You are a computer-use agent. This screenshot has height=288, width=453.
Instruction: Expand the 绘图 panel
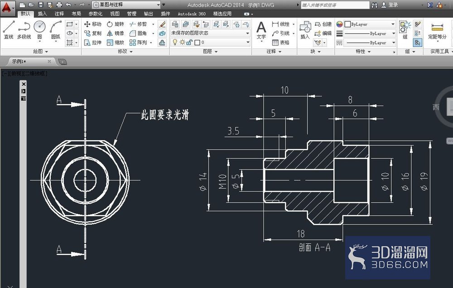point(40,51)
